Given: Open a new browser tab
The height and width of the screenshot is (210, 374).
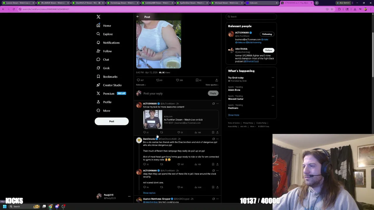Looking at the screenshot, I should point(317,3).
